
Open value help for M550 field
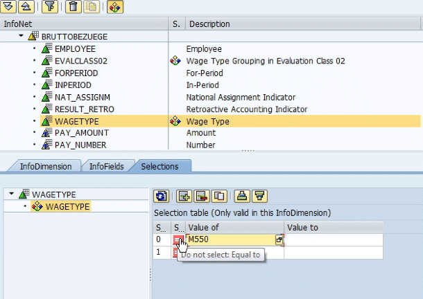(279, 239)
